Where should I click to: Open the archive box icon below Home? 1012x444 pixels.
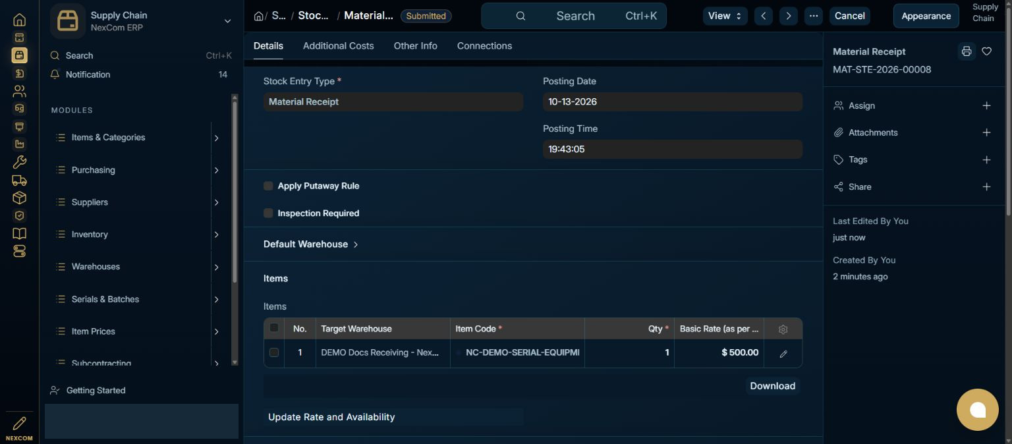point(19,38)
